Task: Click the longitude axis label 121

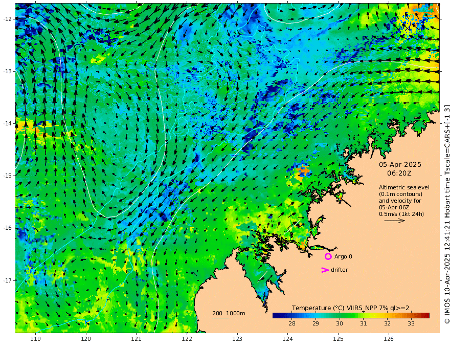Action: tap(137, 339)
